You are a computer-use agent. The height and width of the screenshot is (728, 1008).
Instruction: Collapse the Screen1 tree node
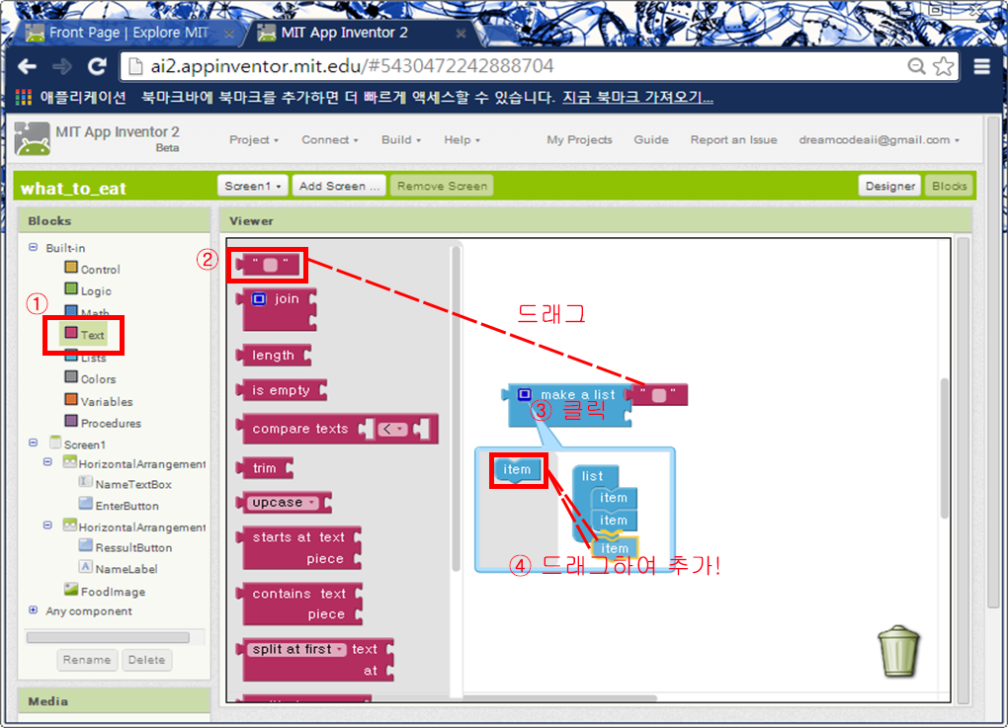pyautogui.click(x=34, y=443)
